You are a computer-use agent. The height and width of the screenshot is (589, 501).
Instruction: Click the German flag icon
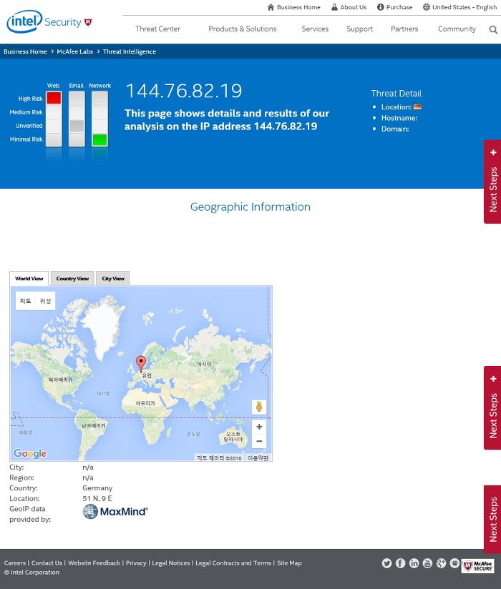[x=417, y=107]
